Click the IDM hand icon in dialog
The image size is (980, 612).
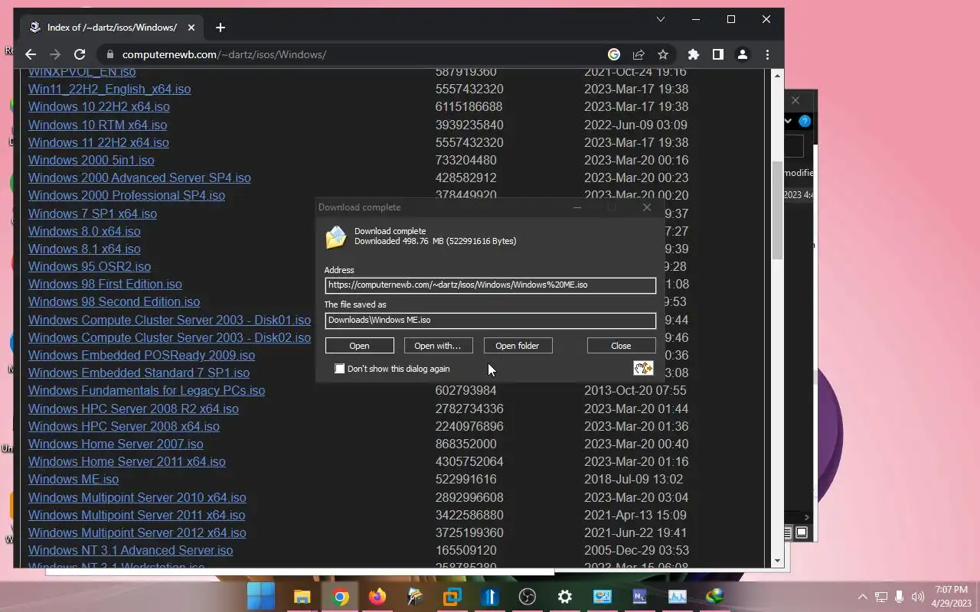click(643, 368)
